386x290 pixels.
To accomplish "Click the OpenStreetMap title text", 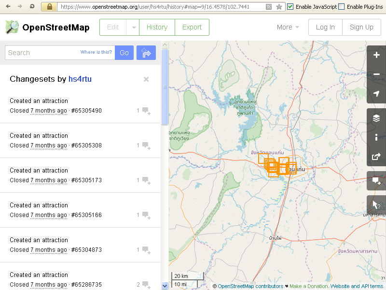I will tap(56, 28).
